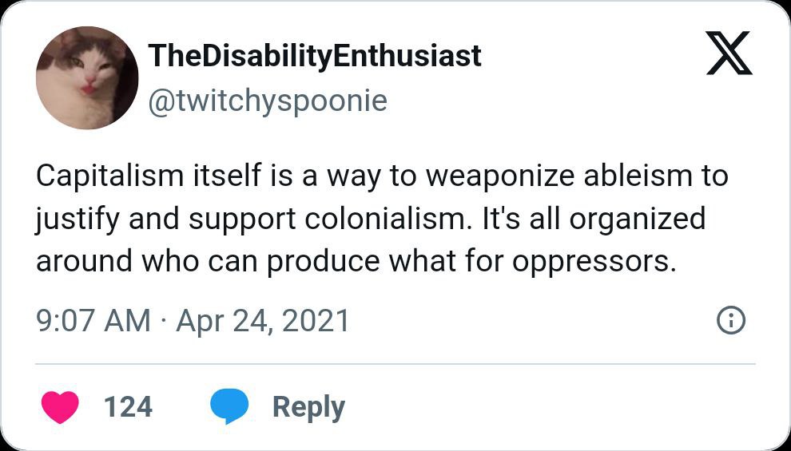Open TheDisabilityEnthusiast display name link

click(x=315, y=56)
